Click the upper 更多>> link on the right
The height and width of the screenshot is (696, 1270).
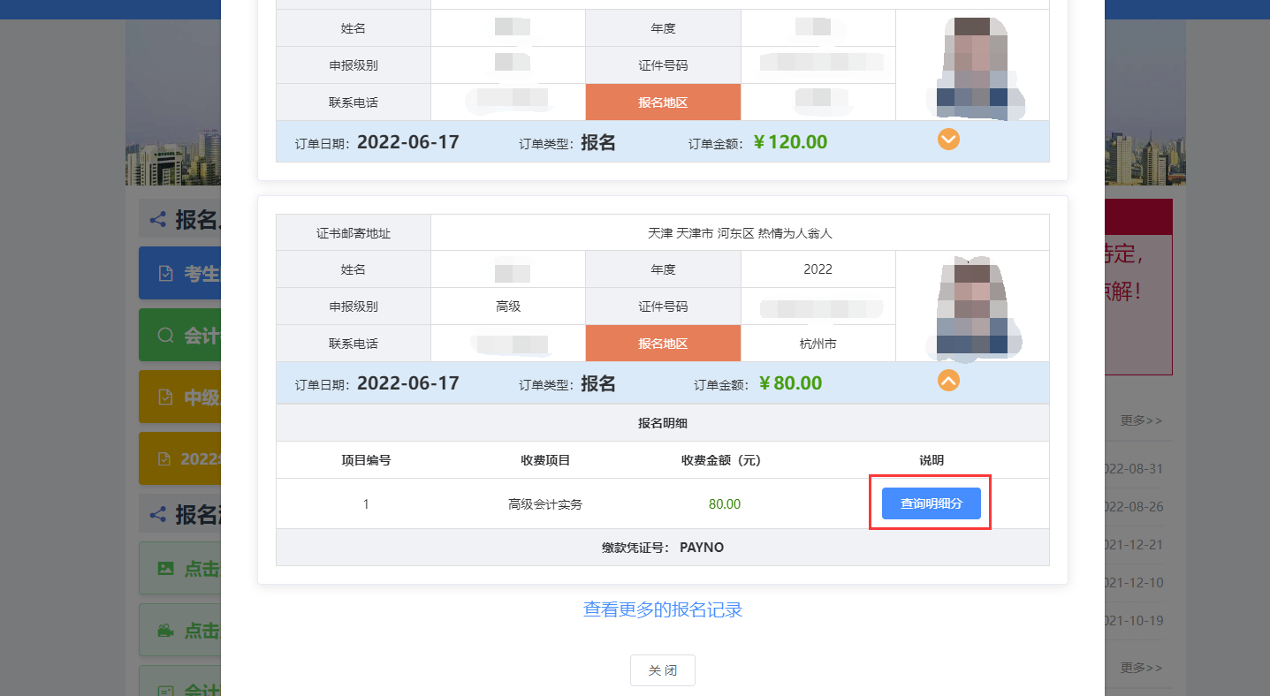point(1141,420)
